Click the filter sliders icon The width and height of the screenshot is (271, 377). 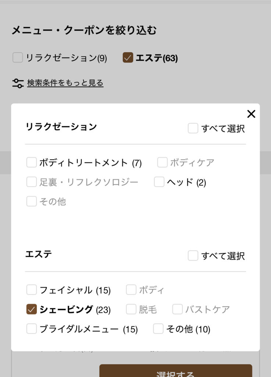point(18,83)
